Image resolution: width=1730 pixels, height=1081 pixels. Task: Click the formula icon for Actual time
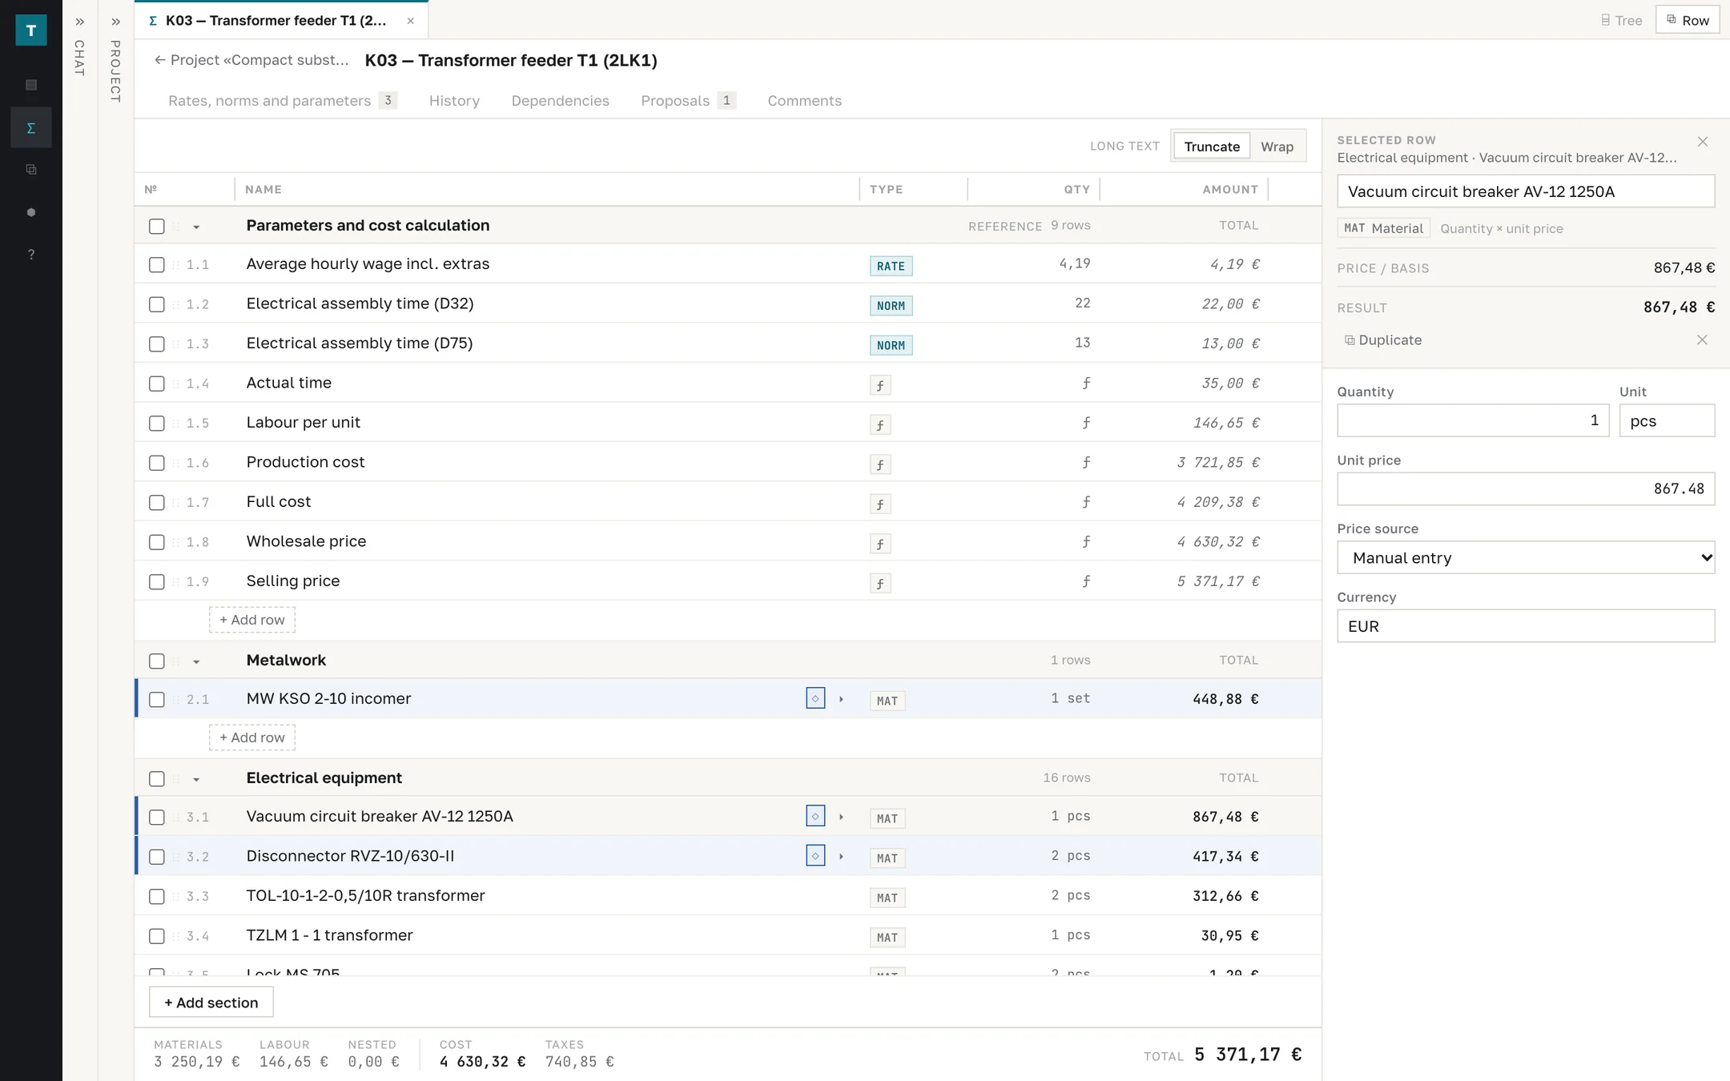[880, 385]
